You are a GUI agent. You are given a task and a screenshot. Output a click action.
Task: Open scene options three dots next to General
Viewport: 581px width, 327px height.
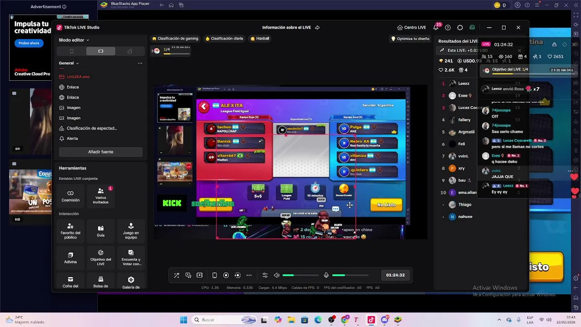coord(140,63)
